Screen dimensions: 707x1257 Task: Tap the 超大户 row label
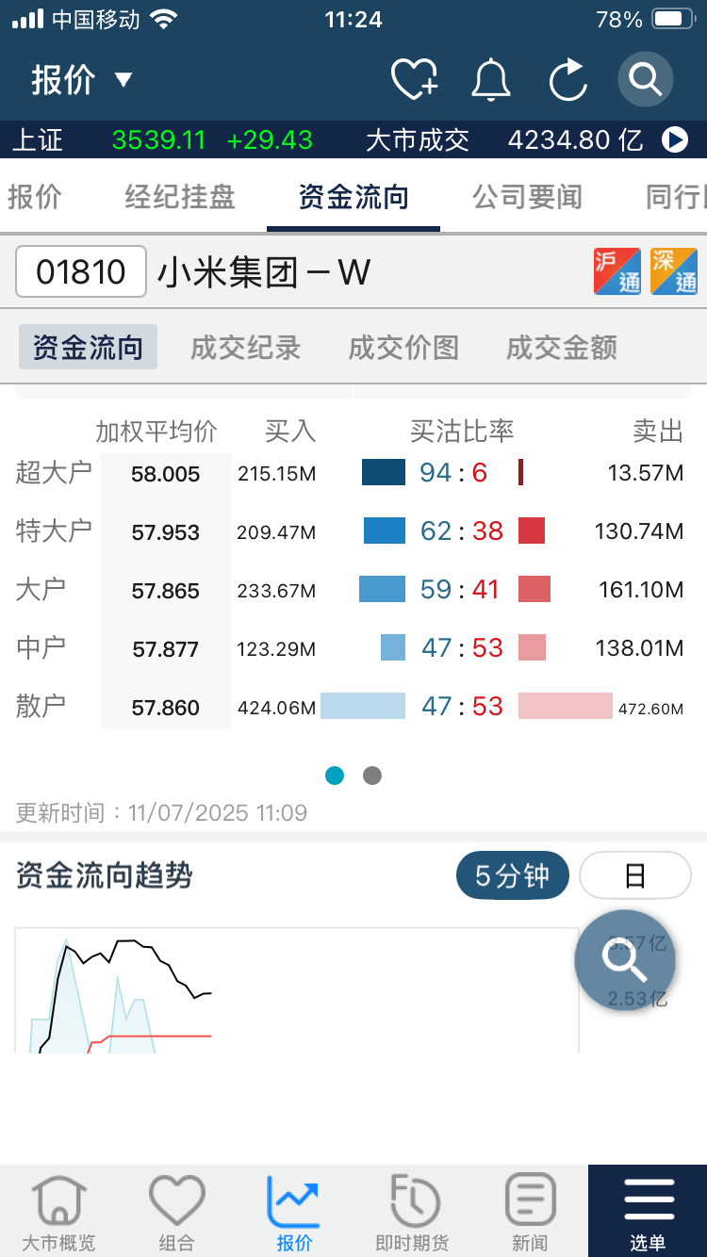[54, 472]
